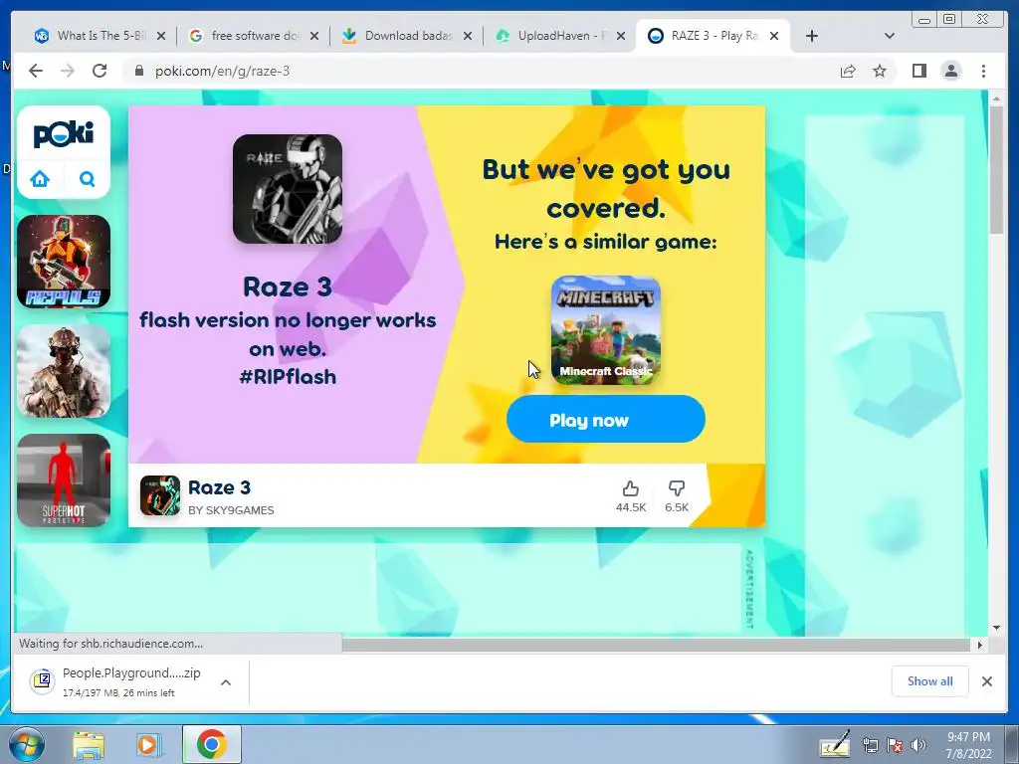Click the Chrome taskbar icon
Screen dimensions: 1019x764
pyautogui.click(x=211, y=744)
